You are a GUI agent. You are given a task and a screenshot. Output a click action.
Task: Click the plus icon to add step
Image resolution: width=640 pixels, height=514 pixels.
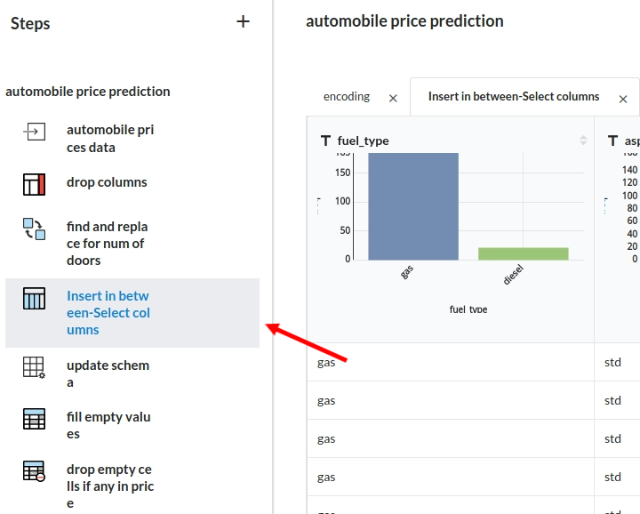244,22
